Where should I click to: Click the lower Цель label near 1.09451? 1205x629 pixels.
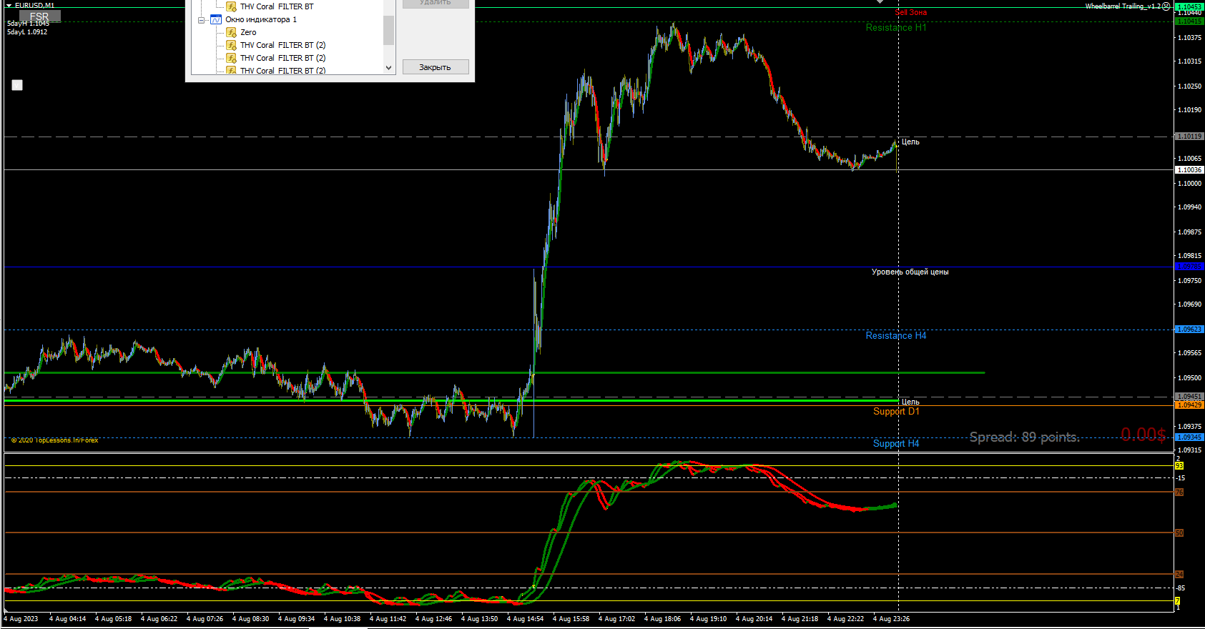tap(910, 402)
